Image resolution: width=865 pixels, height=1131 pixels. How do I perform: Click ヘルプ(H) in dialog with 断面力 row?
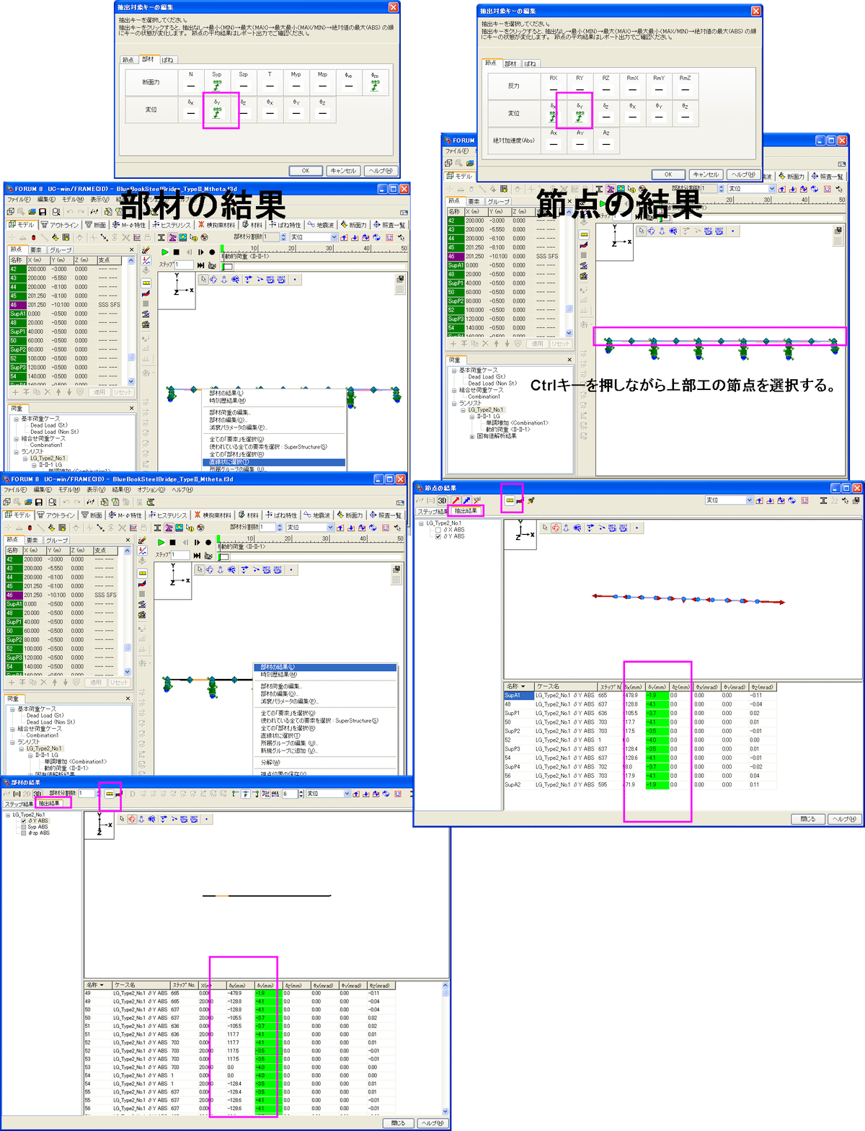(x=381, y=171)
